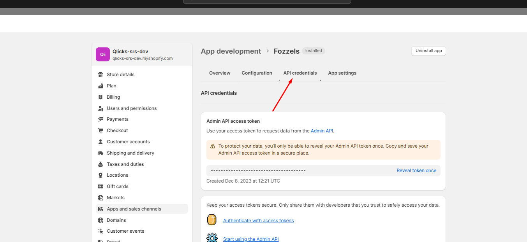The height and width of the screenshot is (242, 527).
Task: Click the Gift cards icon
Action: (100, 186)
